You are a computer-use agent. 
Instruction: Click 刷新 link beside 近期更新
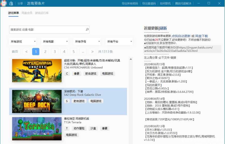click(163, 28)
